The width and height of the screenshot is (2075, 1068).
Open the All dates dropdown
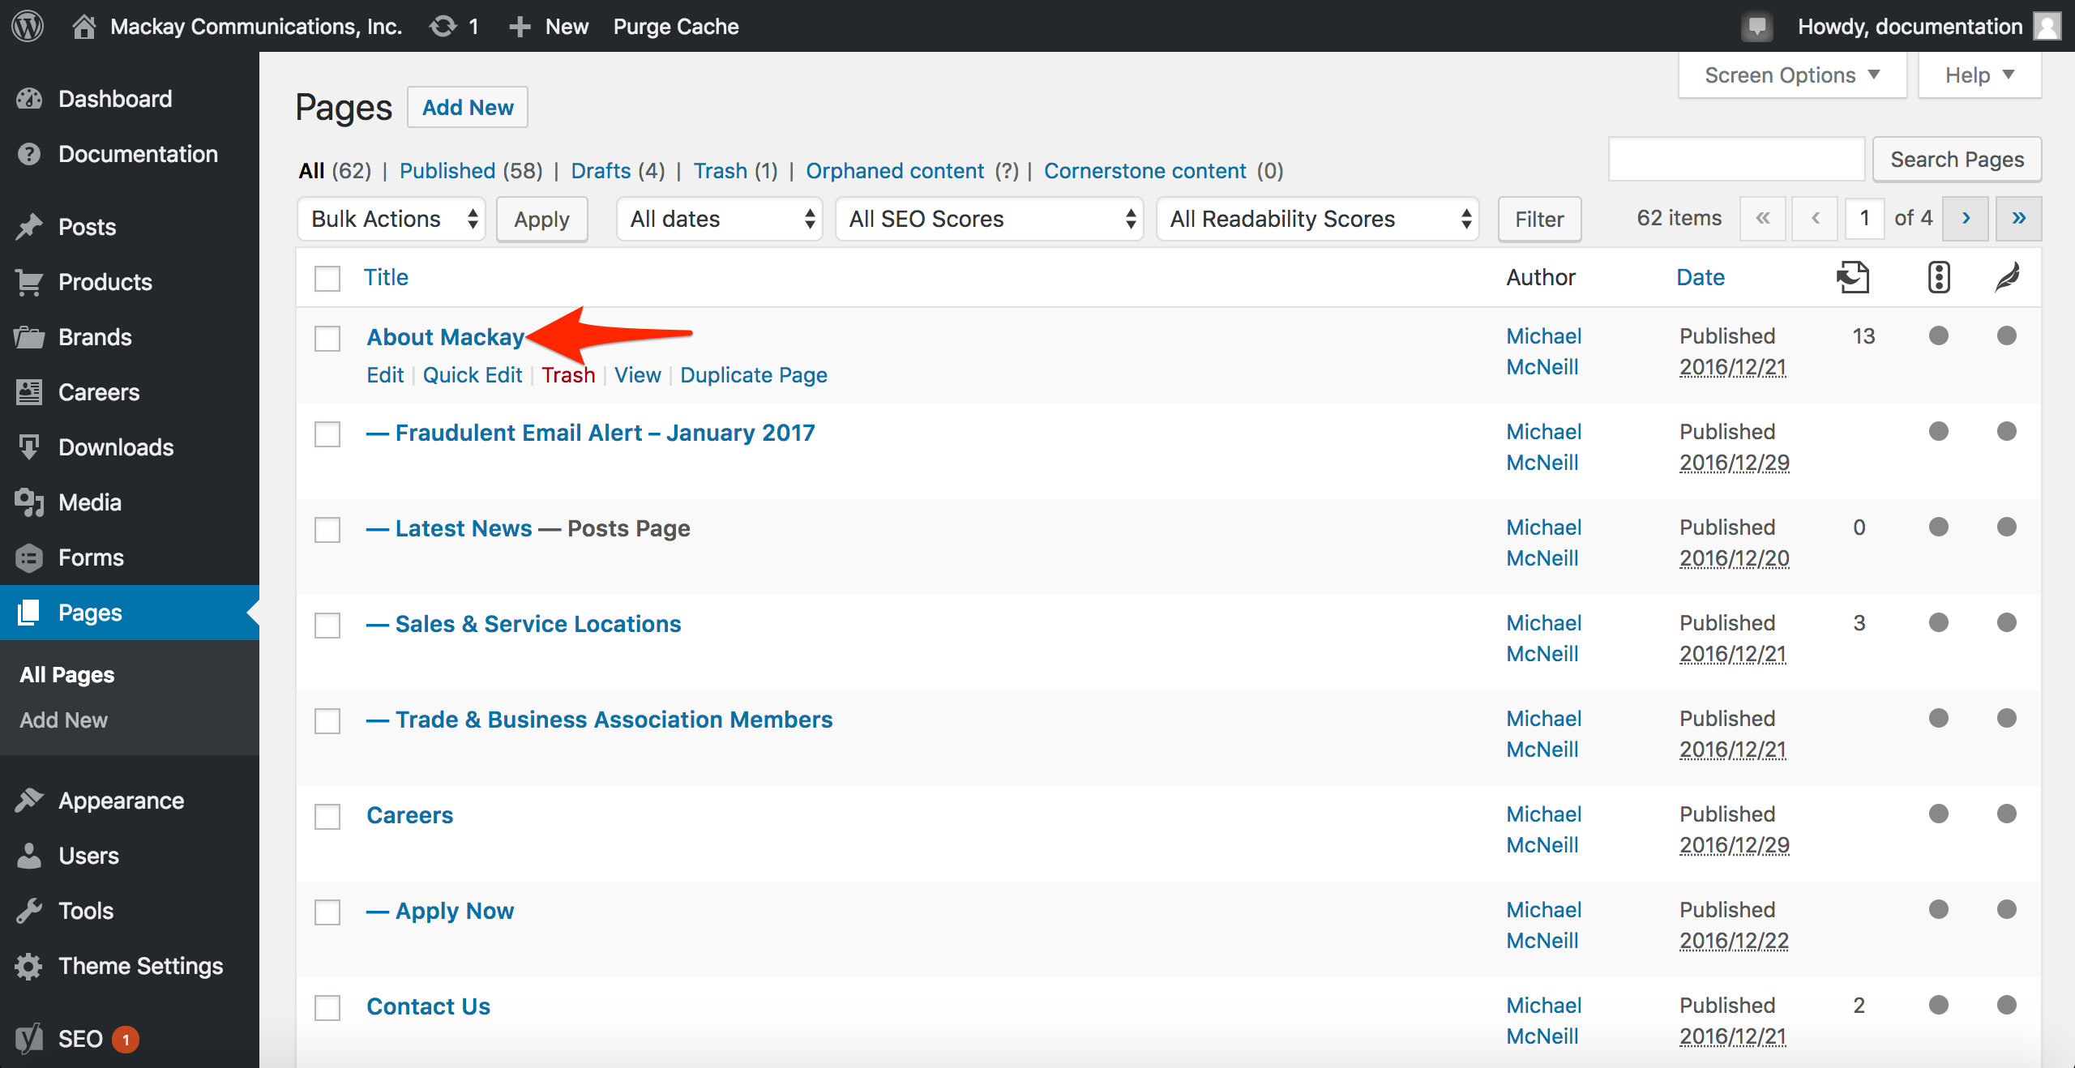pos(720,219)
